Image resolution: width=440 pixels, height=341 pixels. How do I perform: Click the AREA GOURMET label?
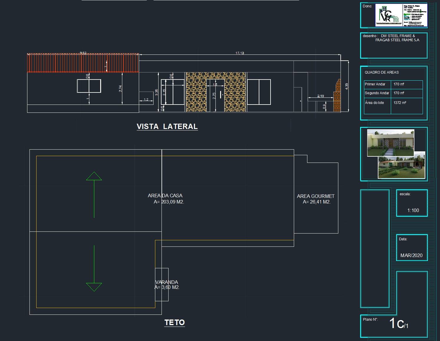[316, 196]
